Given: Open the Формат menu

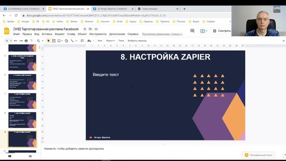Looking at the screenshot, I should coord(59,34).
